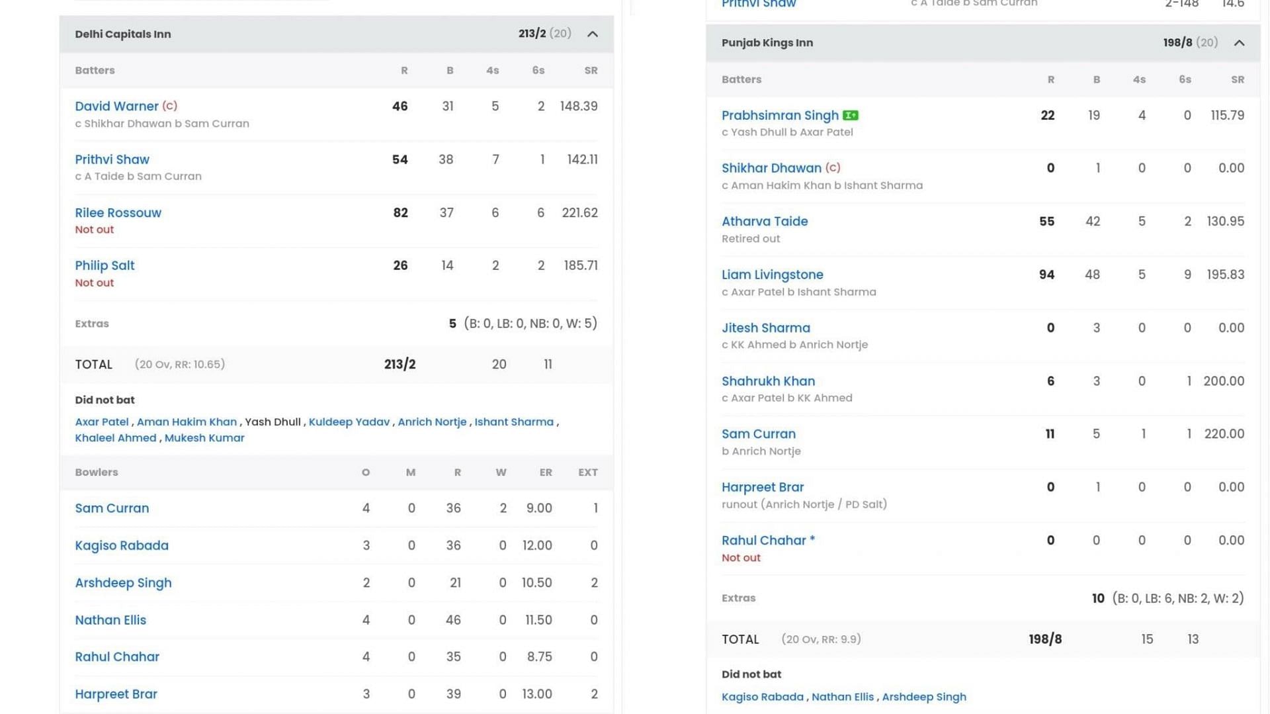1270x714 pixels.
Task: Click Kuldeep Yadav in did-not-bat list
Action: (349, 422)
